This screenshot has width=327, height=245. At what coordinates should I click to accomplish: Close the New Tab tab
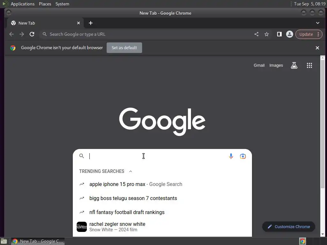[x=79, y=23]
